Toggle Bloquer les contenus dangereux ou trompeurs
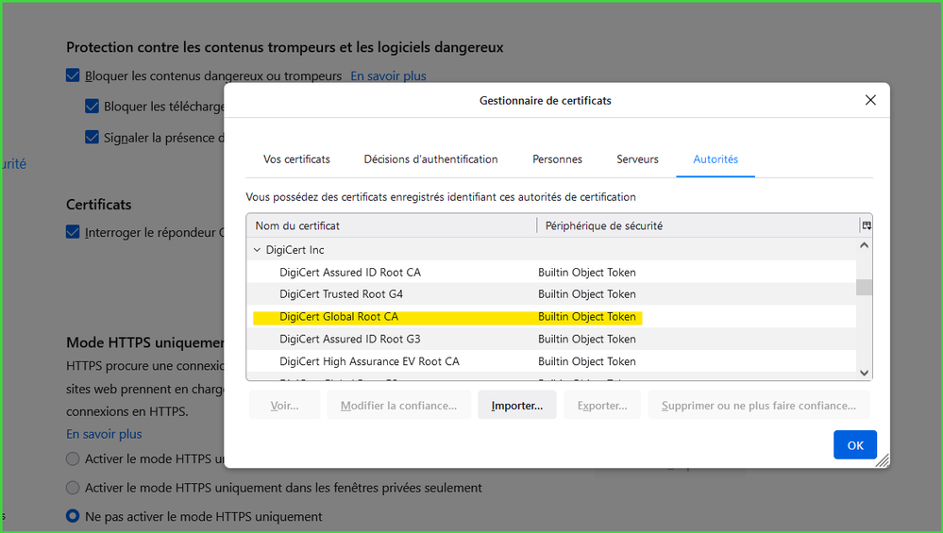 73,75
